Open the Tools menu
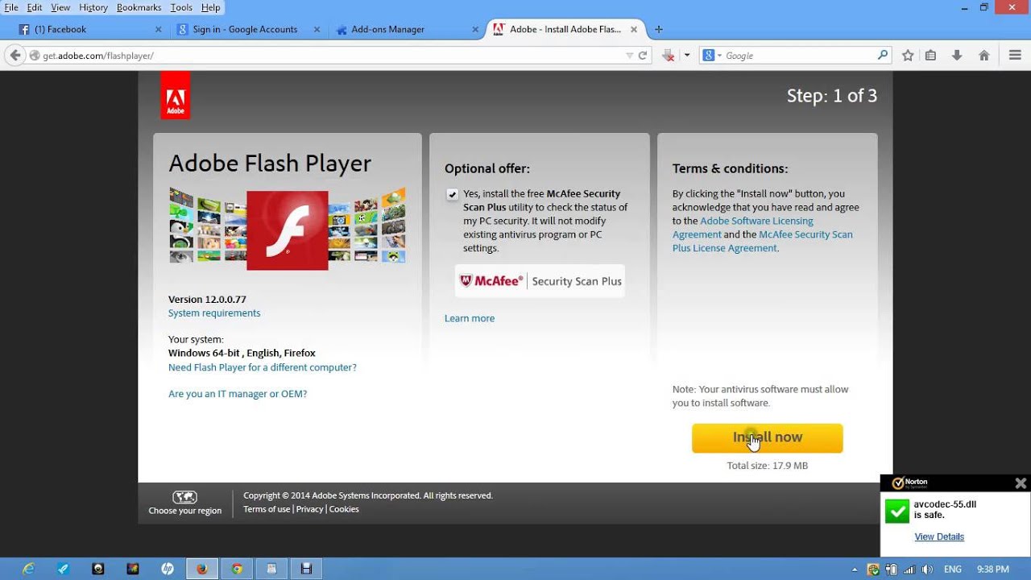Image resolution: width=1031 pixels, height=580 pixels. tap(181, 7)
